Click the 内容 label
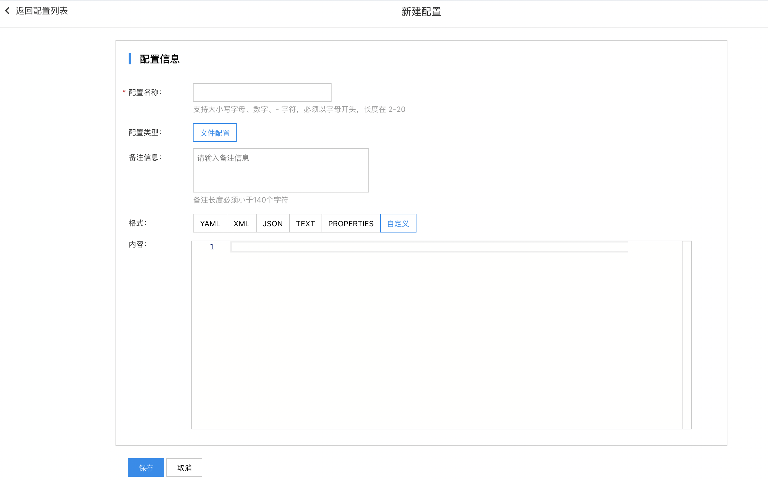The width and height of the screenshot is (768, 480). [138, 244]
